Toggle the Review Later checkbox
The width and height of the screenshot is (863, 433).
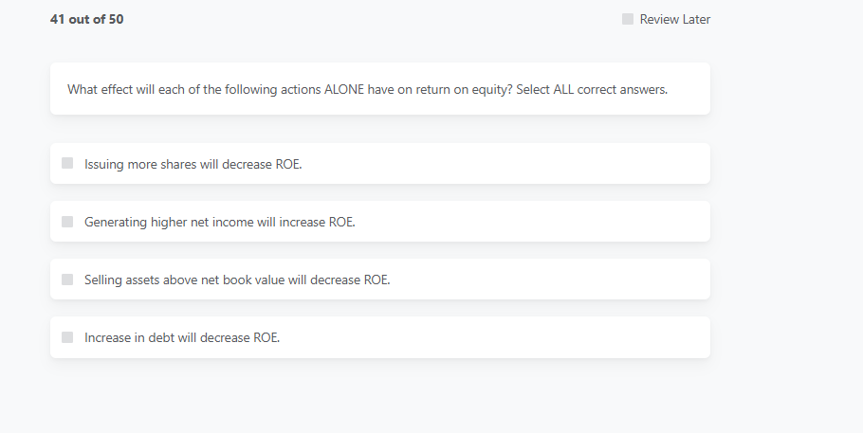[628, 19]
